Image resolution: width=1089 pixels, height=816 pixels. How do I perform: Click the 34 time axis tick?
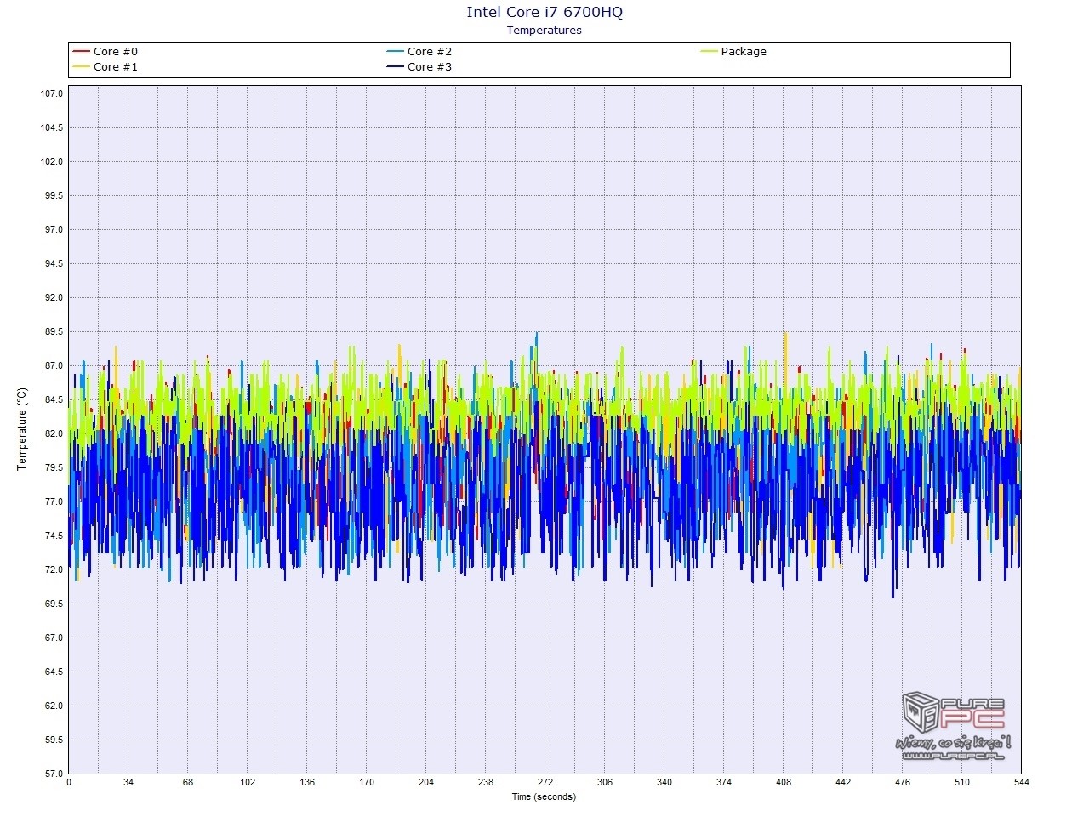(128, 783)
